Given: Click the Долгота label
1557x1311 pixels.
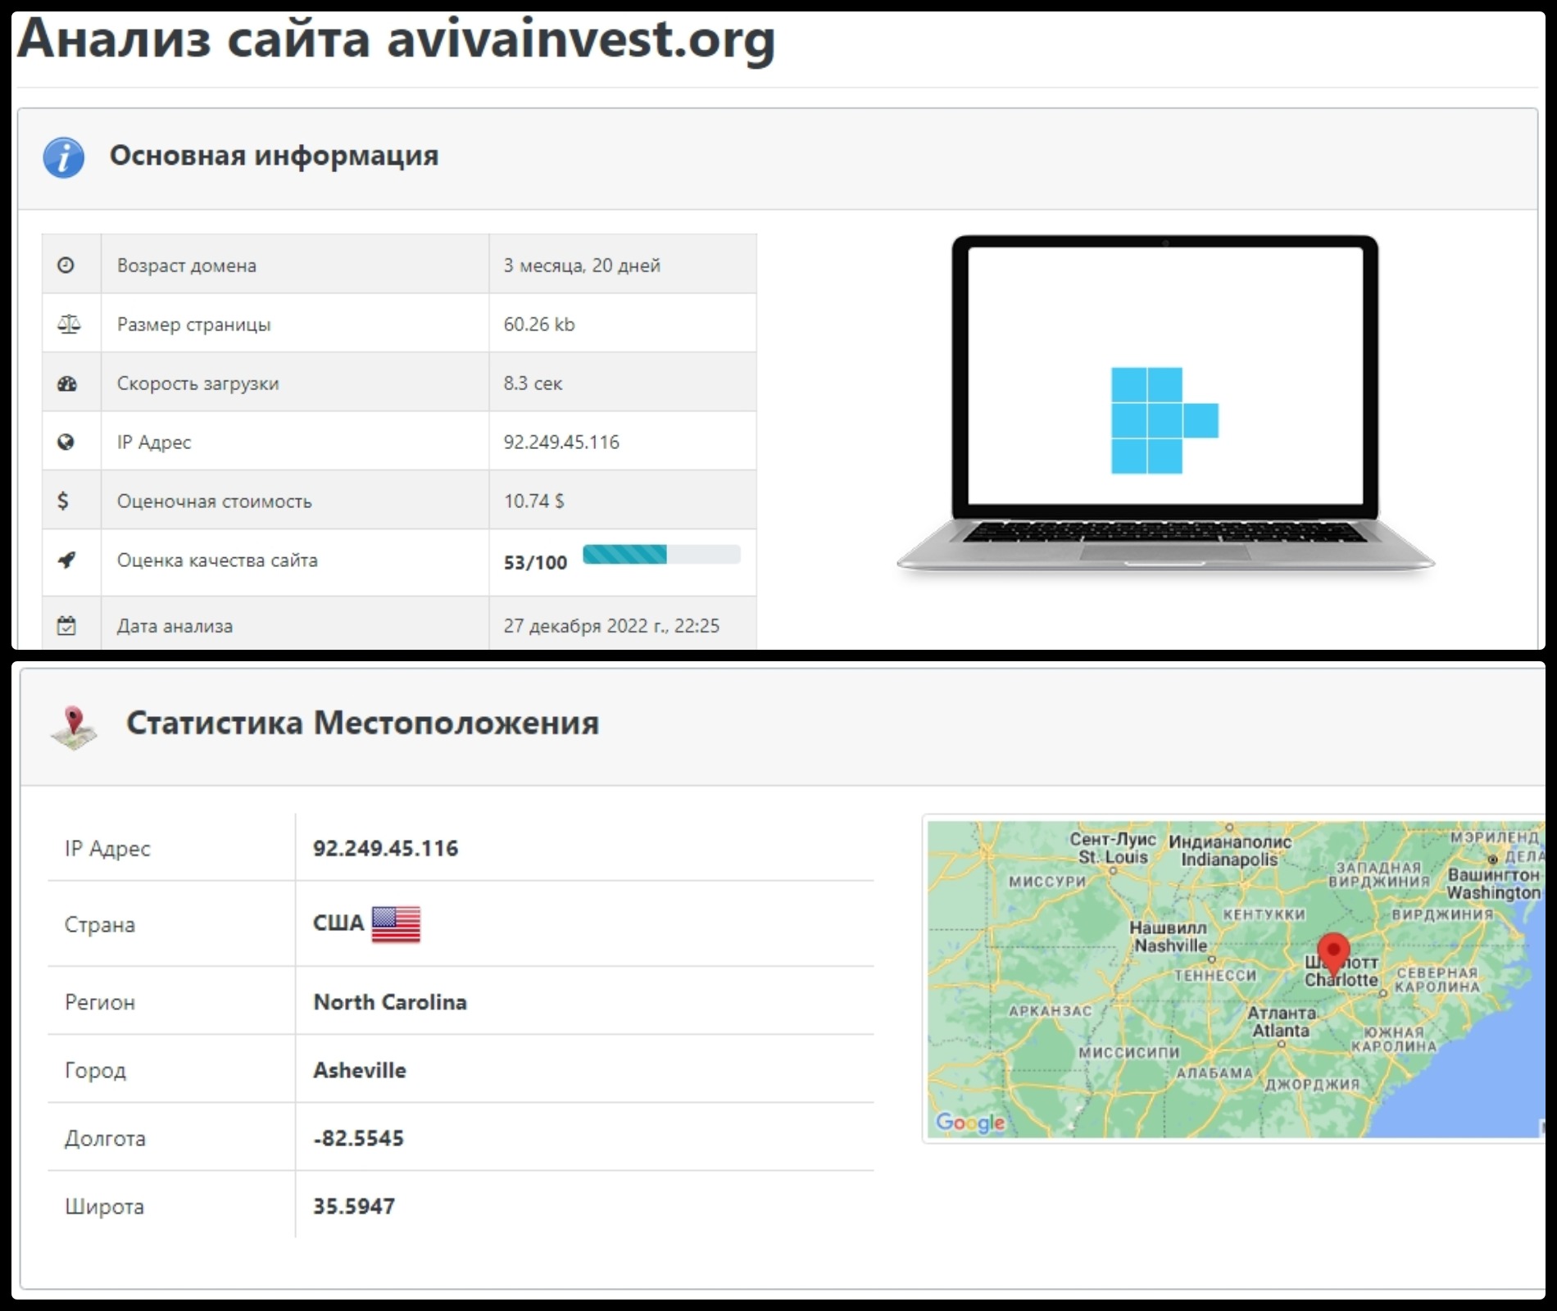Looking at the screenshot, I should (105, 1139).
